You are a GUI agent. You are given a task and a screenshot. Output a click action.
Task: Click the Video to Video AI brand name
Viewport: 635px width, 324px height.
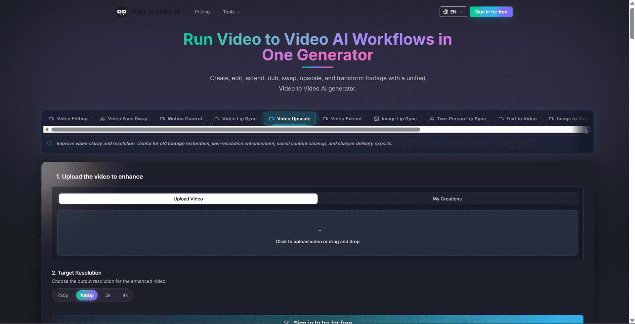tap(155, 12)
